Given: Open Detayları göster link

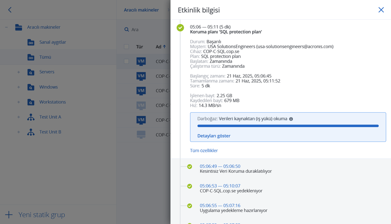Looking at the screenshot, I should 214,136.
